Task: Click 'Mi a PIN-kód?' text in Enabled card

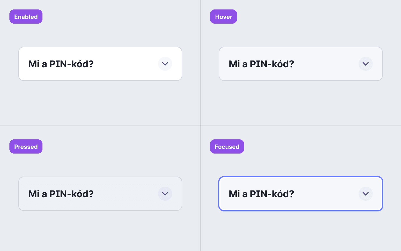Action: pos(61,64)
